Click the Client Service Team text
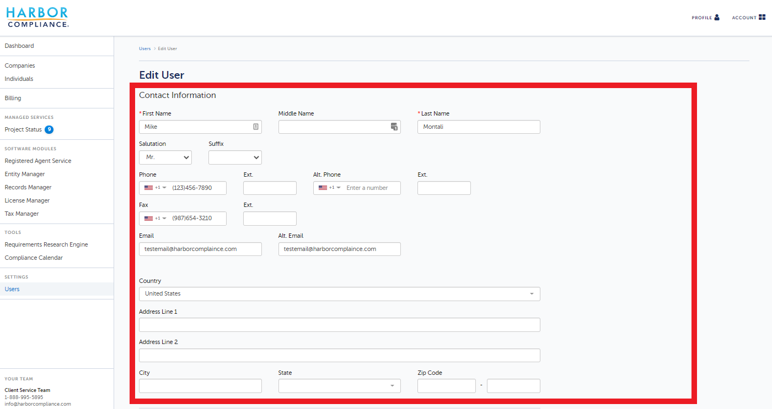 point(27,390)
